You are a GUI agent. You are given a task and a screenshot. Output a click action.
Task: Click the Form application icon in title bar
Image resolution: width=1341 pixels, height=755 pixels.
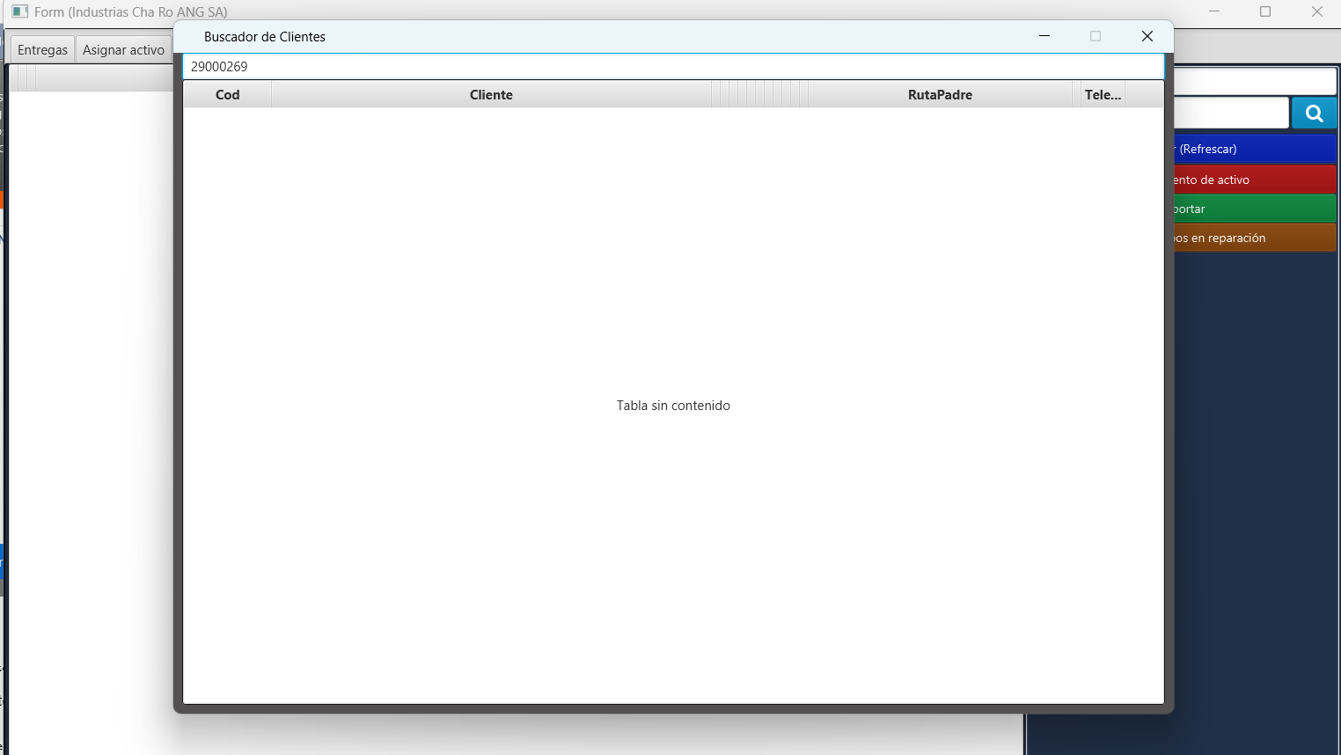(x=19, y=11)
